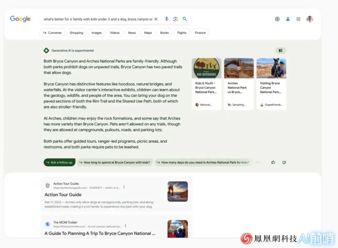Give thumbs up to AI answer
The height and width of the screenshot is (248, 338).
point(273,162)
